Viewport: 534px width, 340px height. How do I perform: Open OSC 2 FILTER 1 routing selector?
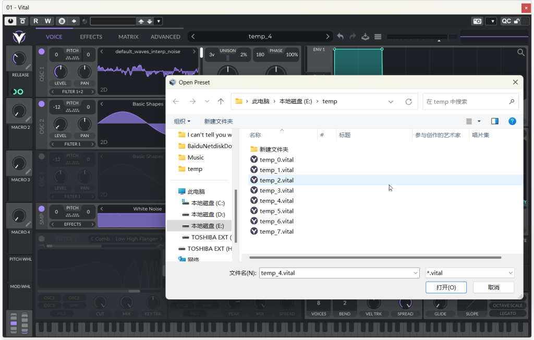tap(72, 144)
